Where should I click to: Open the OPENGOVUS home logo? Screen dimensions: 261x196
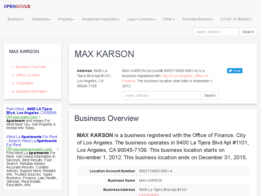pyautogui.click(x=17, y=6)
